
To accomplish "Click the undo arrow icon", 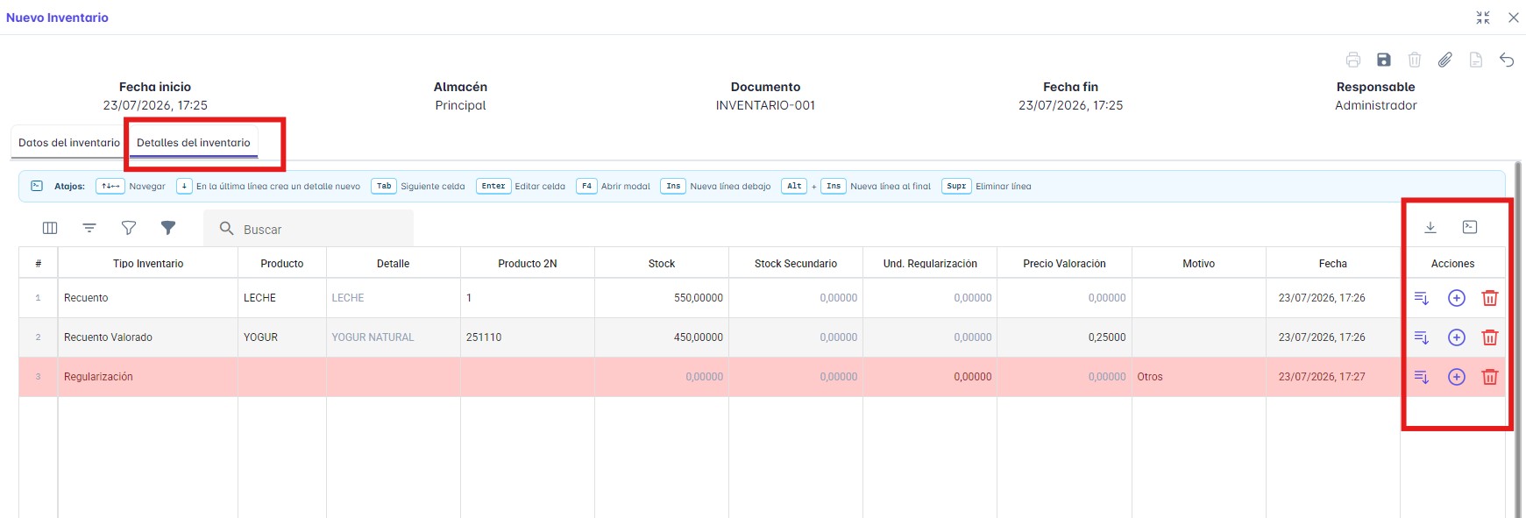I will (x=1507, y=60).
